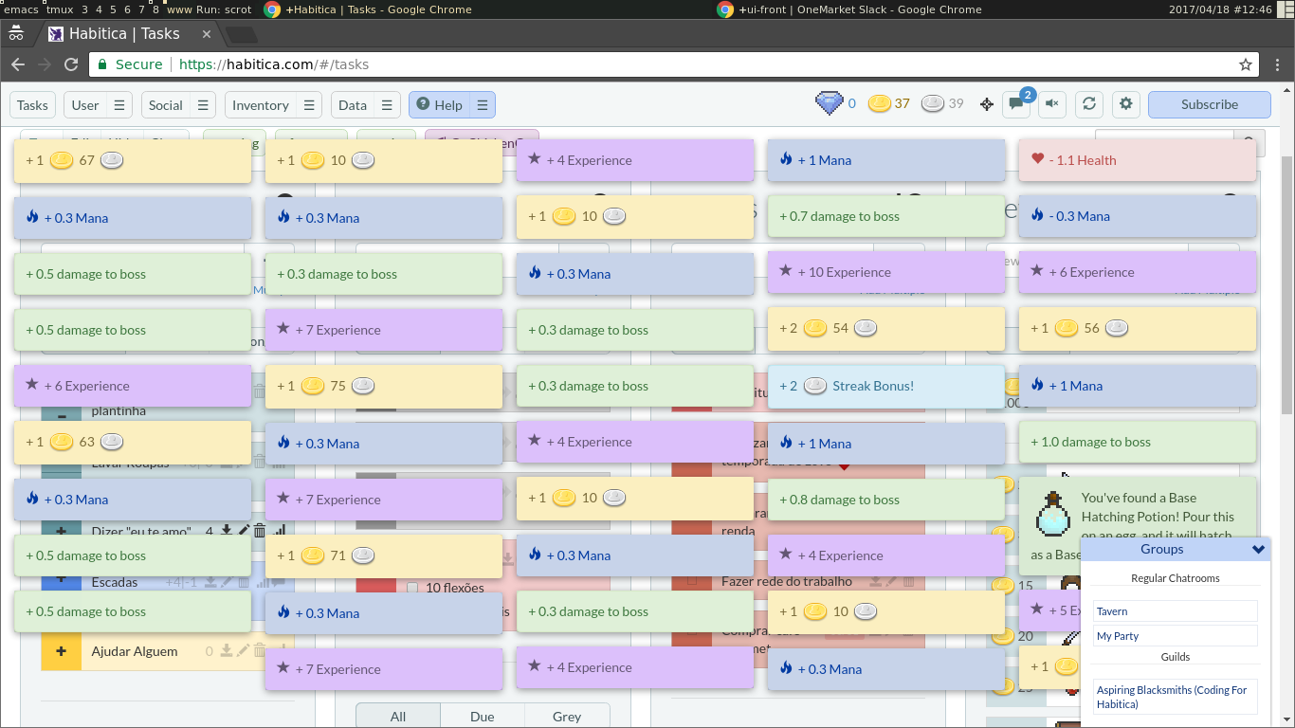Select the Due filter tab
The width and height of the screenshot is (1295, 728).
(x=483, y=716)
